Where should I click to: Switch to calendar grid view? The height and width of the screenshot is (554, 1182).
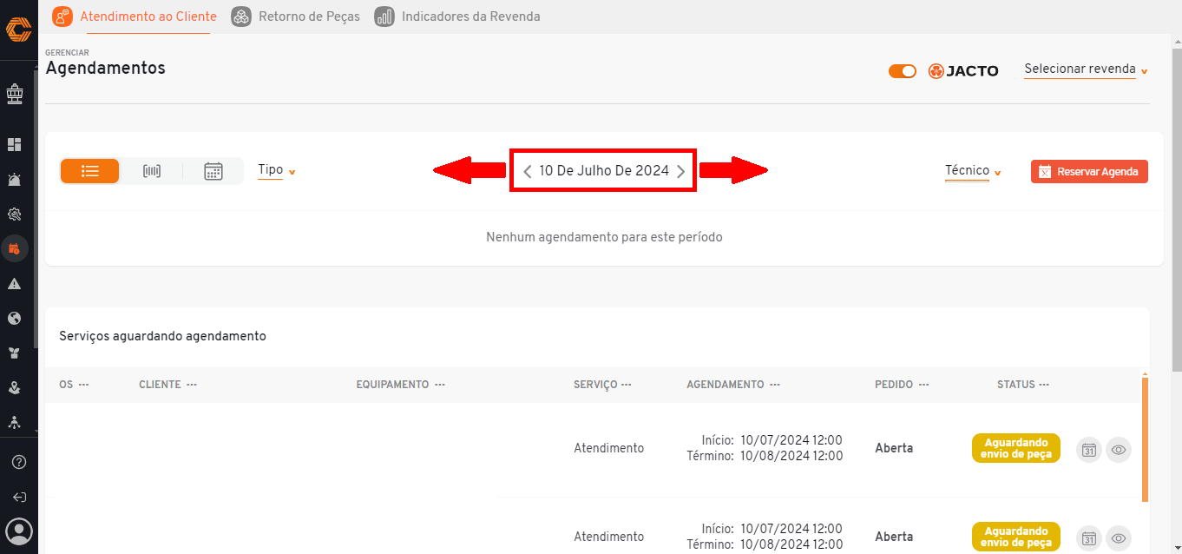pyautogui.click(x=213, y=171)
